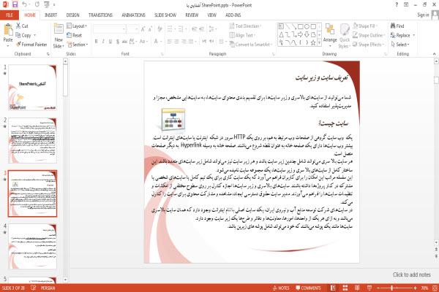
Task: Open Shape Effects
Action: [368, 45]
